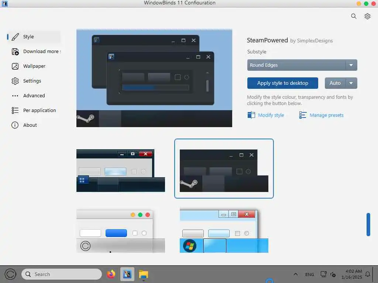This screenshot has height=283, width=378.
Task: Click the Style paintbrush icon
Action: click(x=15, y=37)
